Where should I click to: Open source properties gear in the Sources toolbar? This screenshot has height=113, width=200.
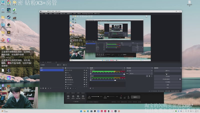pyautogui.click(x=70, y=88)
